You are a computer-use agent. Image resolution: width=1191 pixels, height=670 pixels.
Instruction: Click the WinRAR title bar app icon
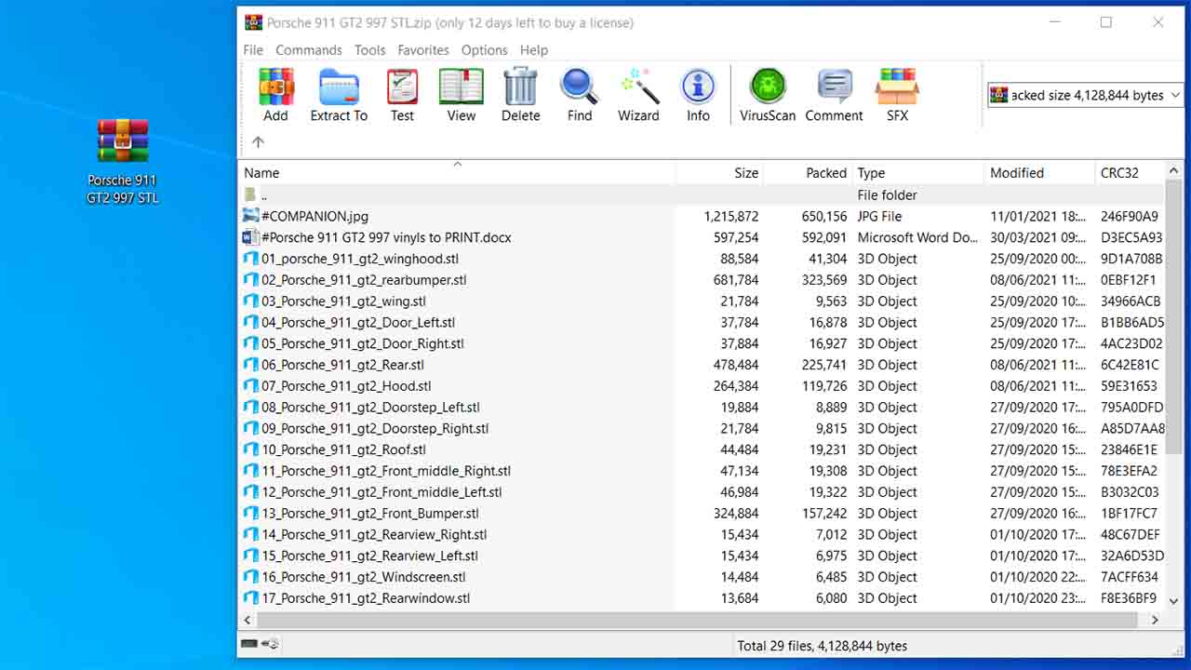coord(253,22)
